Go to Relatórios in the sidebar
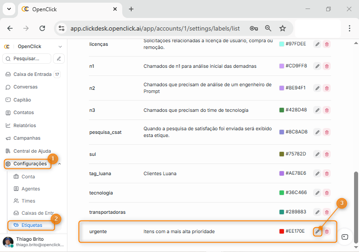Screen dimensions: 359x252 coord(25,125)
